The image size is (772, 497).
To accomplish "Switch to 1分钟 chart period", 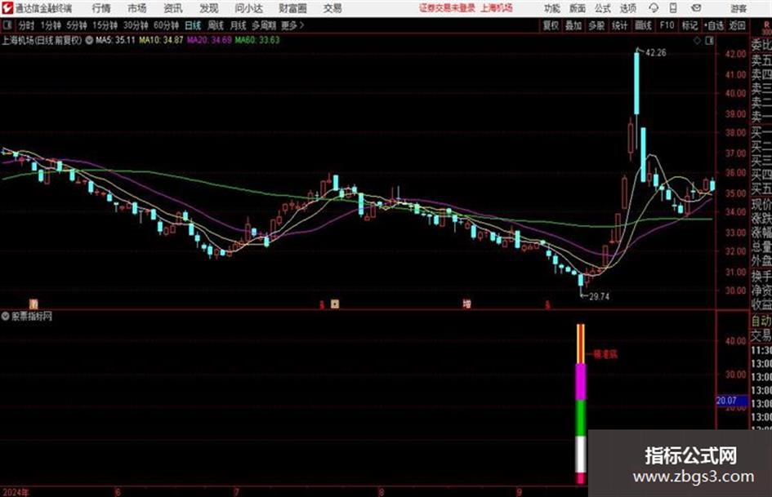I will (51, 25).
